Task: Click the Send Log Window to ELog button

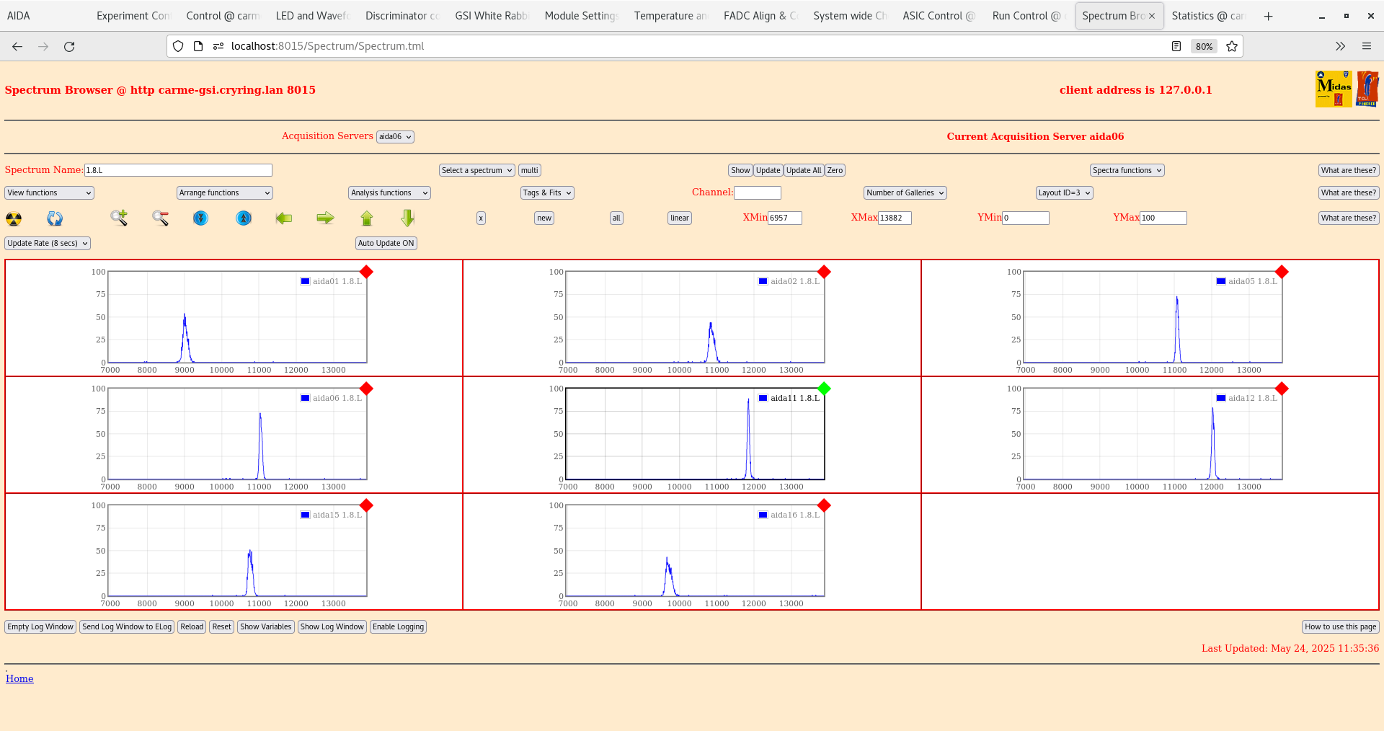Action: (x=127, y=626)
